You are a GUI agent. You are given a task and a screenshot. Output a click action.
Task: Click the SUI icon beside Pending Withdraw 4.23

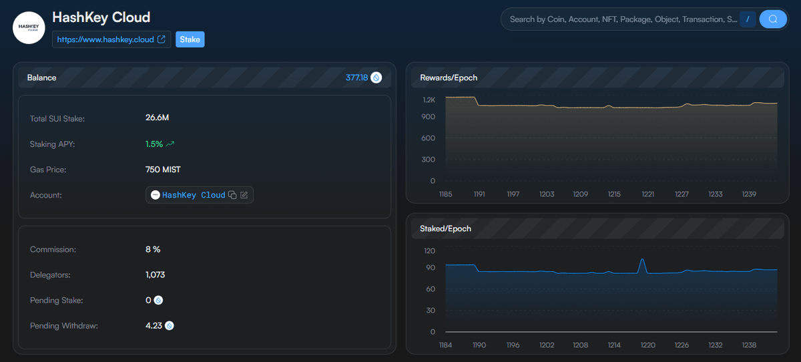(x=170, y=326)
